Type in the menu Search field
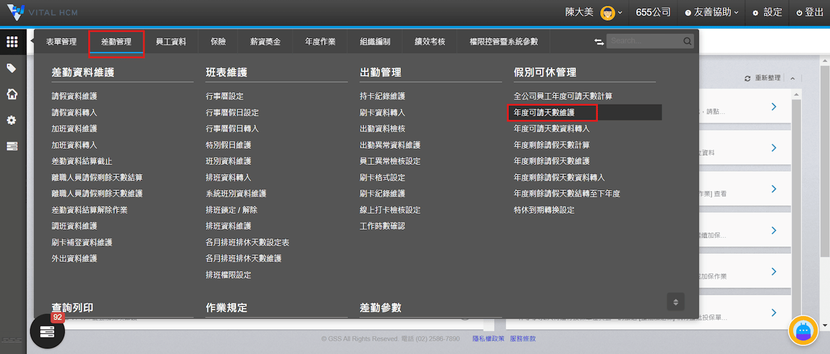 (x=644, y=41)
